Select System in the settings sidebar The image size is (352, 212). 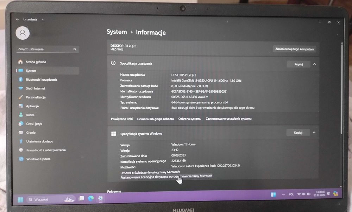[48, 71]
